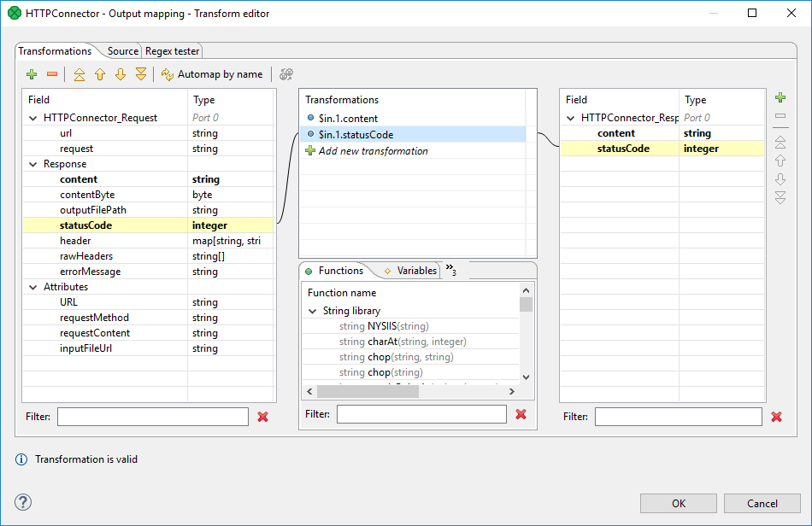Remove selected mapping using red minus icon
The height and width of the screenshot is (526, 812).
tap(52, 74)
